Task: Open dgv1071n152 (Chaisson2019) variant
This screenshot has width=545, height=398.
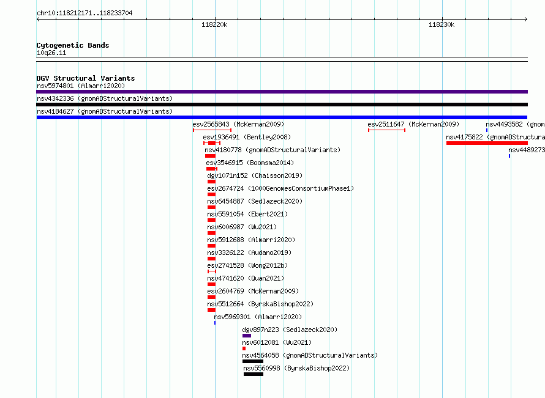Action: tap(255, 175)
